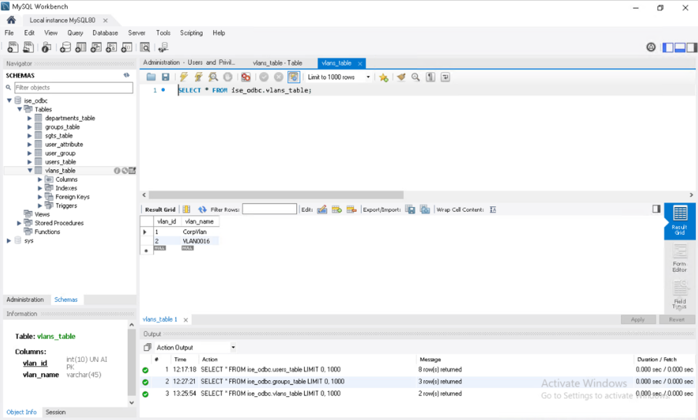Switch to Administration - Users and Privileges tab
698x420 pixels.
[189, 63]
